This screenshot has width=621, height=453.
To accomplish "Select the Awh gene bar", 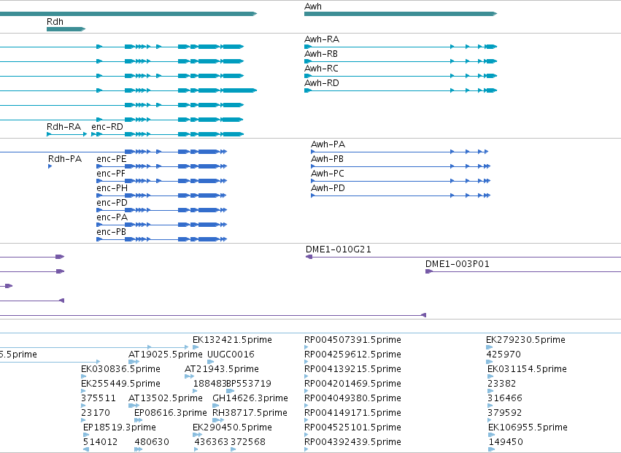I will tap(401, 14).
